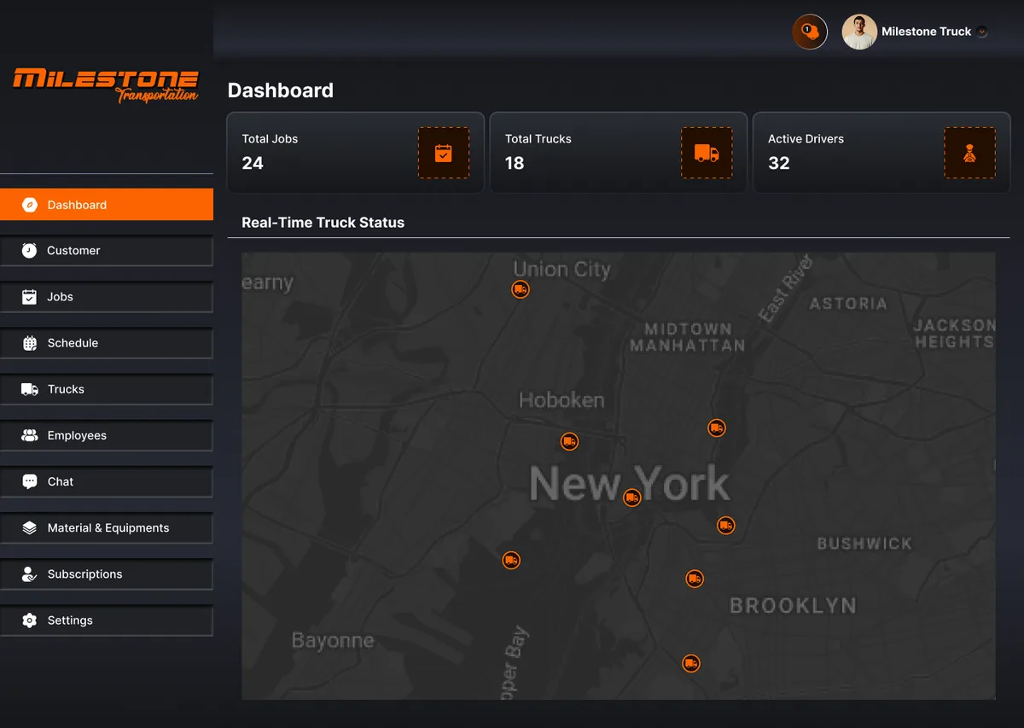The image size is (1024, 728).
Task: Expand the Milestone Truck profile dropdown arrow
Action: pyautogui.click(x=982, y=32)
